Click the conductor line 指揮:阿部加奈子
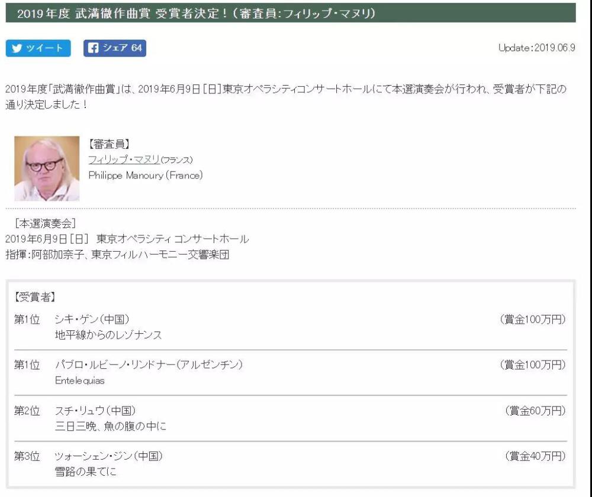Viewport: 592px width, 497px height. (x=117, y=255)
